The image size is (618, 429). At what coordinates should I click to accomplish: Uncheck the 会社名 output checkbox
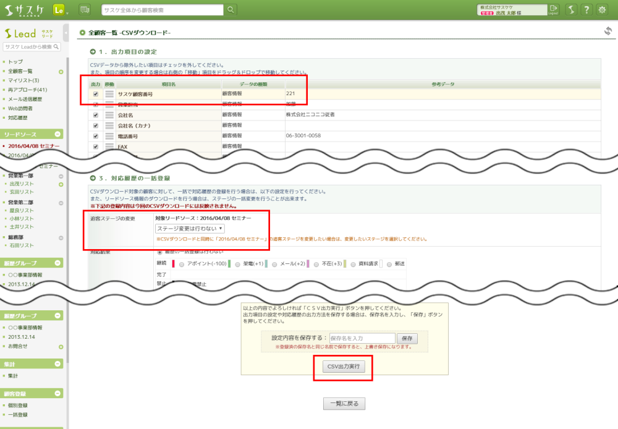[x=96, y=115]
